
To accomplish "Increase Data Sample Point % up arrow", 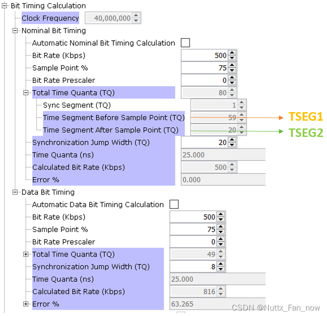I will (221, 227).
